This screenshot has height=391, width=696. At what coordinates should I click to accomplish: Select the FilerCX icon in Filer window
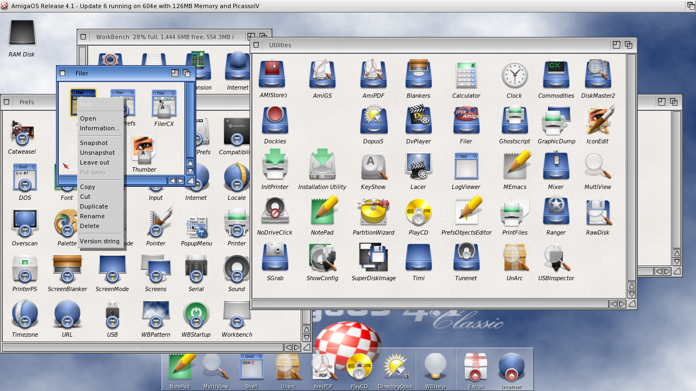164,104
